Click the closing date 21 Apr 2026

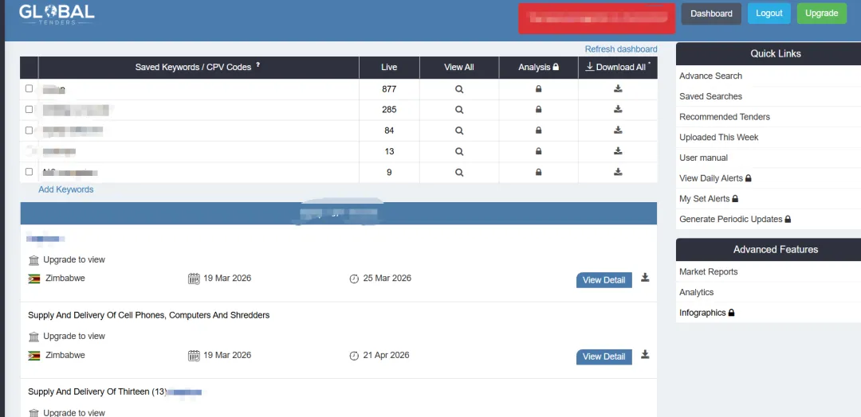point(386,355)
